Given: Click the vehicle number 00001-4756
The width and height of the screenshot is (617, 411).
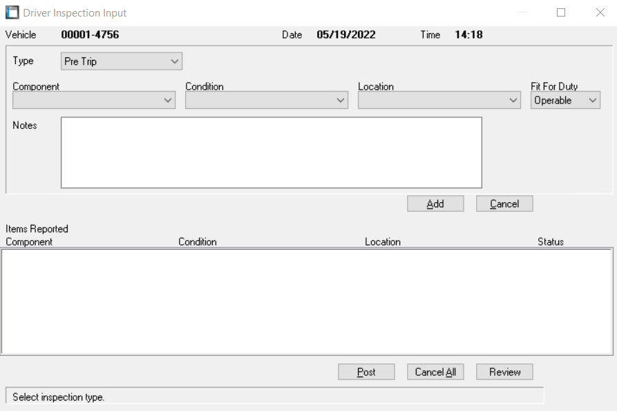Looking at the screenshot, I should coord(90,34).
